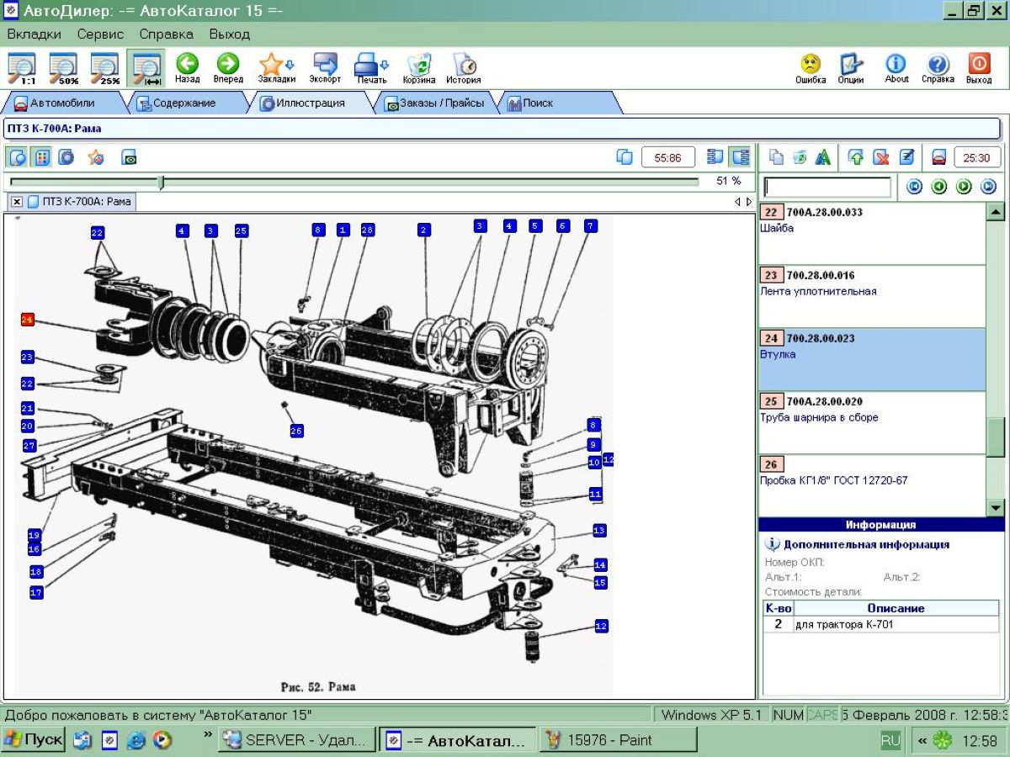Open История (History) from the toolbar
Viewport: 1010px width, 757px height.
tap(464, 66)
